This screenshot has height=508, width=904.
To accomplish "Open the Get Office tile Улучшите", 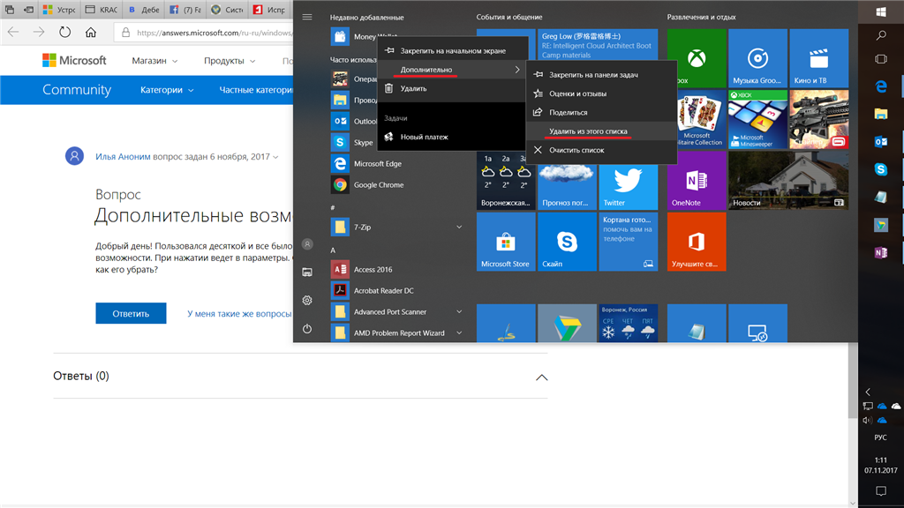I will click(x=696, y=242).
